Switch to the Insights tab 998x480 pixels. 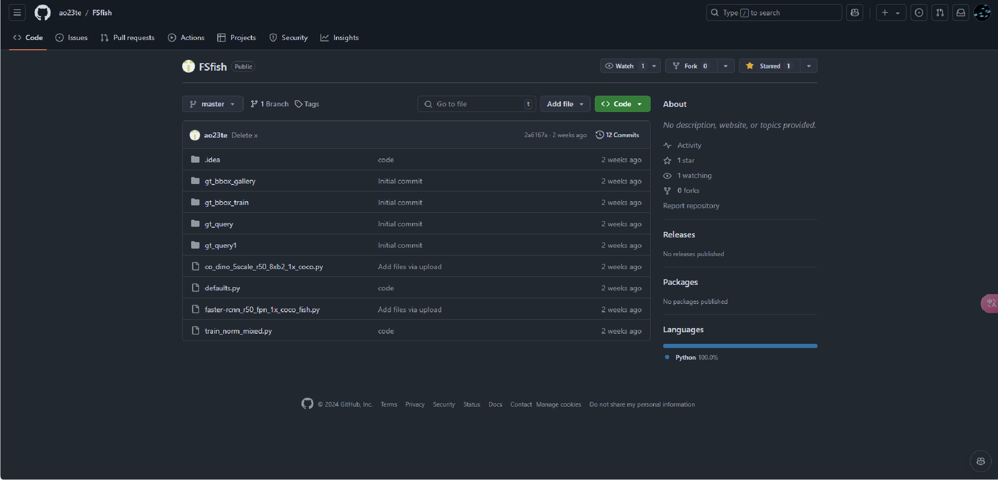click(x=339, y=38)
